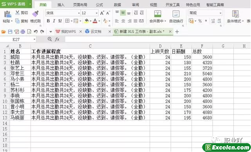Screen dimensions: 251x152
Task: Click the distributed alignment icon
Action: click(x=141, y=21)
